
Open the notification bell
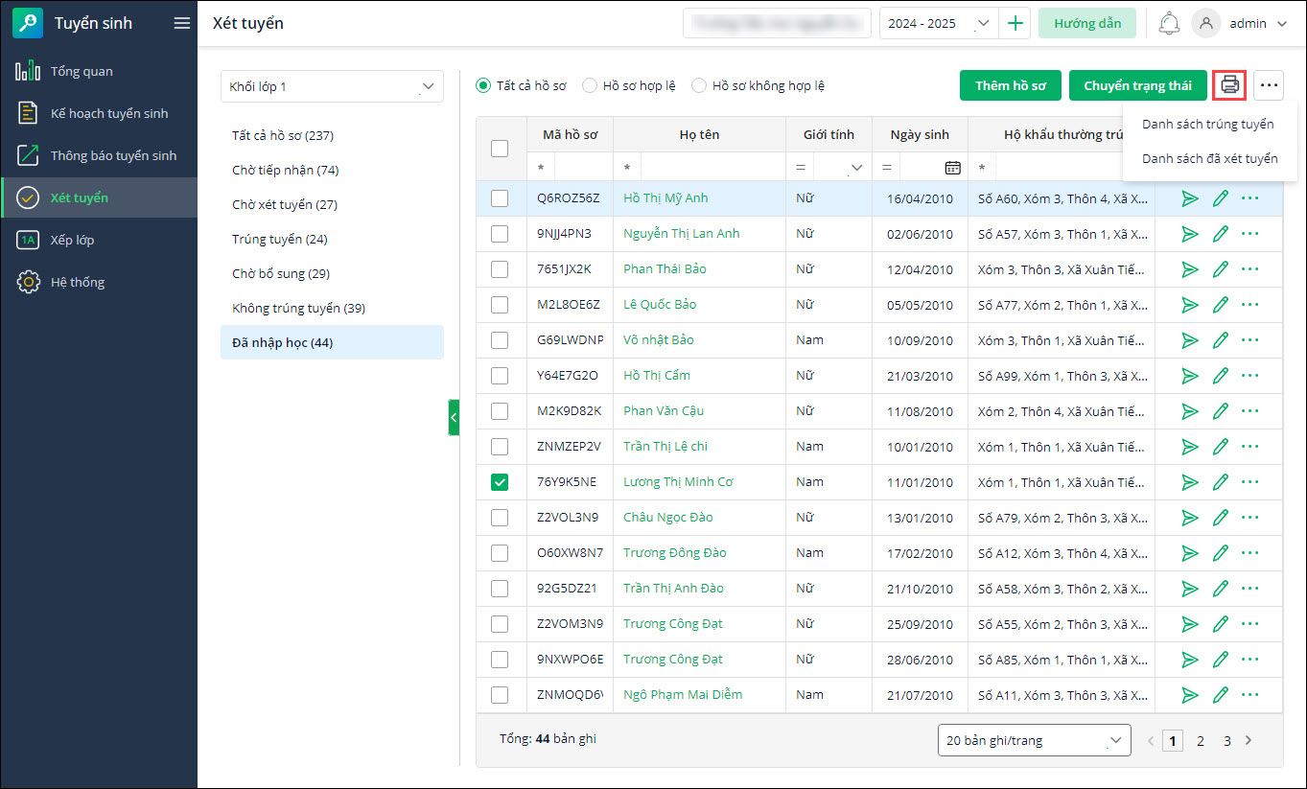[1168, 24]
